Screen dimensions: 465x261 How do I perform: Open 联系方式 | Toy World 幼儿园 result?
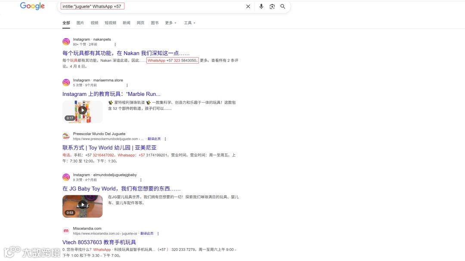(109, 147)
